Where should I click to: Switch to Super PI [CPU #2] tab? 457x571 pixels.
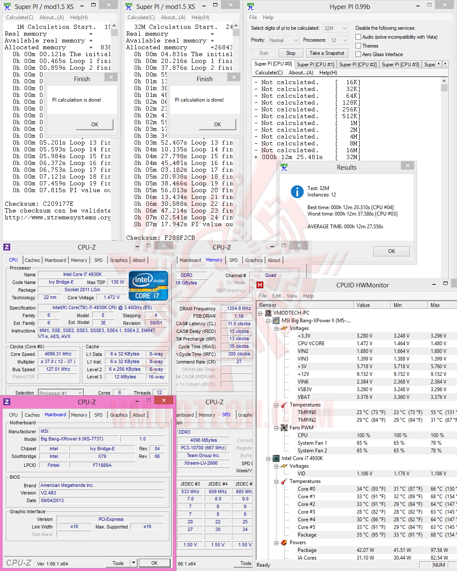click(358, 65)
